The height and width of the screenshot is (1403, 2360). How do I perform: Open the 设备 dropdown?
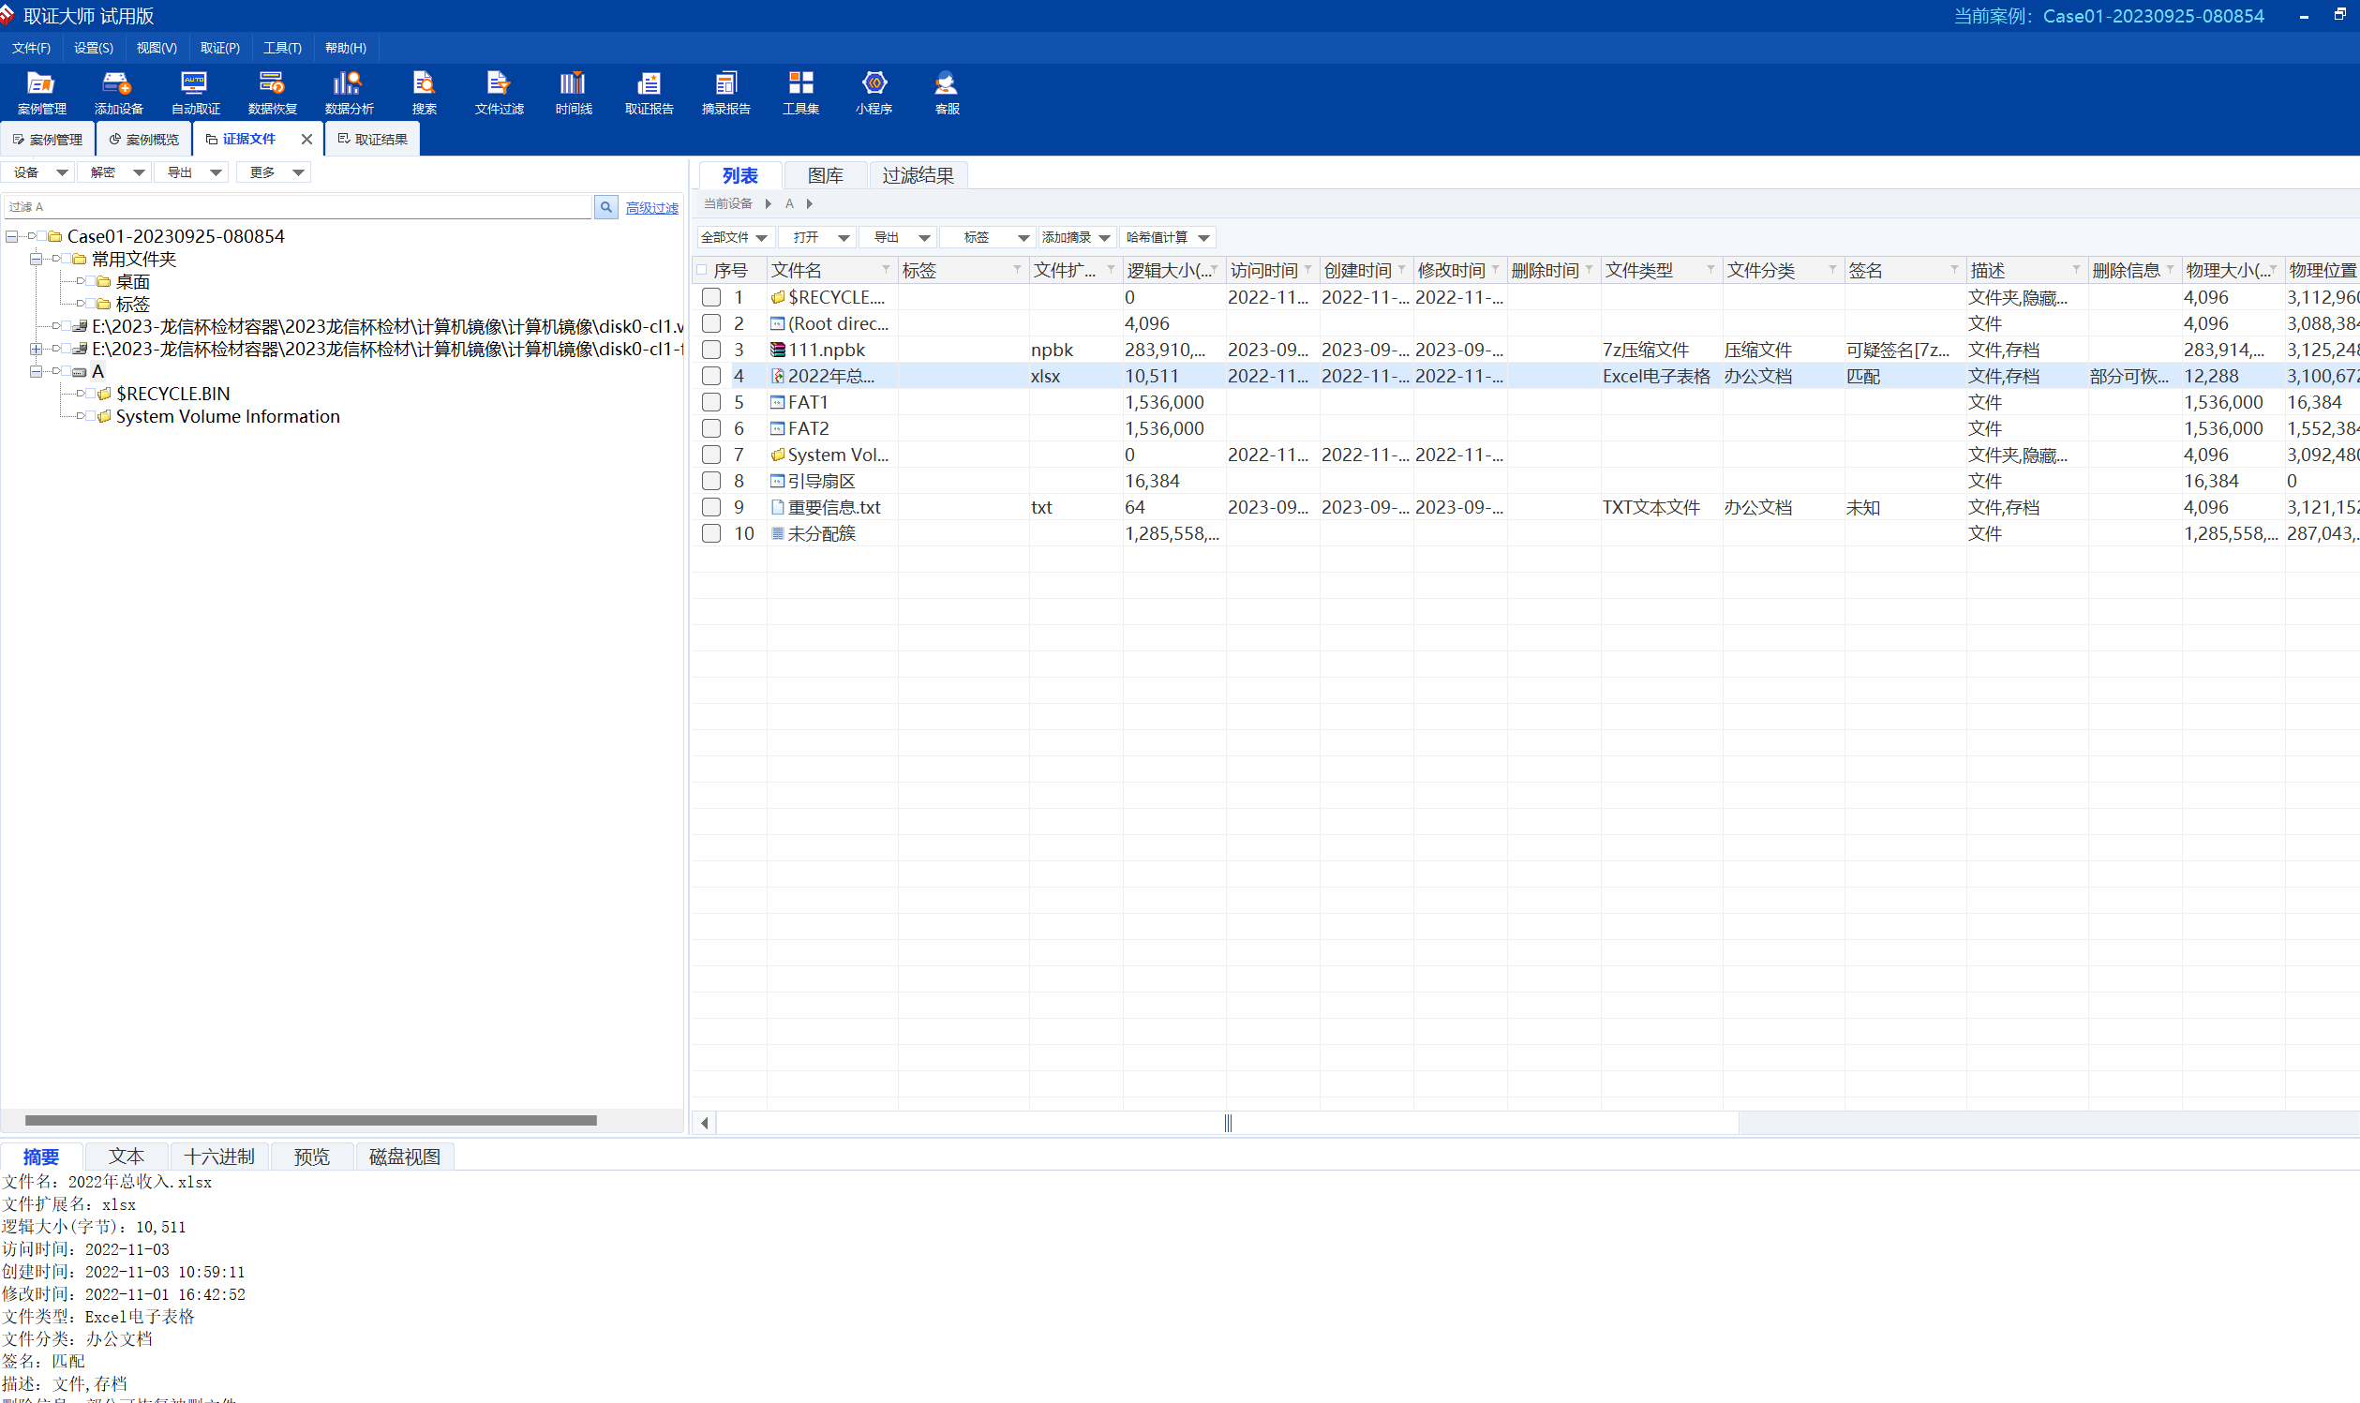click(x=37, y=172)
